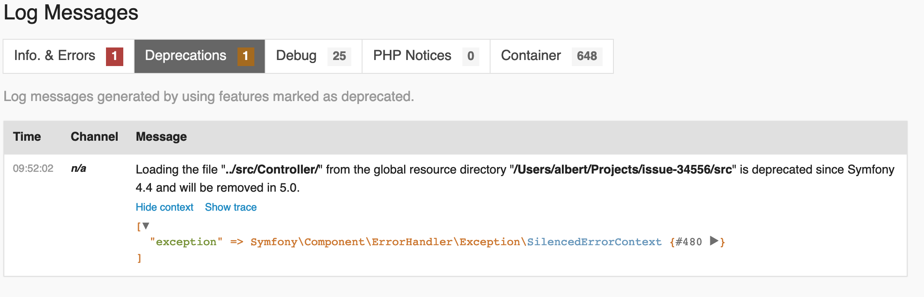Show the trace for the deprecation message
Image resolution: width=924 pixels, height=297 pixels.
point(231,208)
